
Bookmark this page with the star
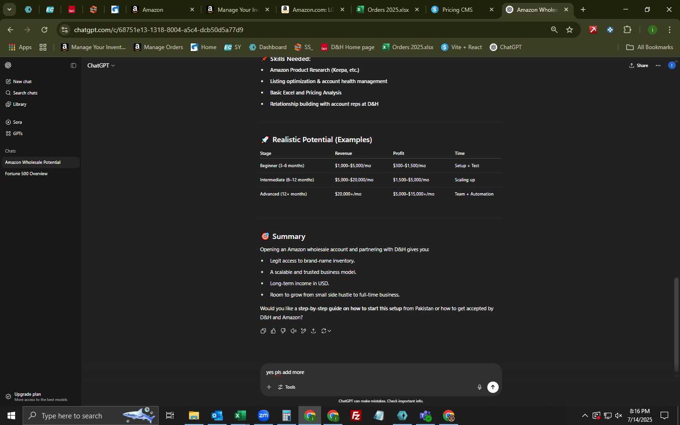pyautogui.click(x=569, y=30)
